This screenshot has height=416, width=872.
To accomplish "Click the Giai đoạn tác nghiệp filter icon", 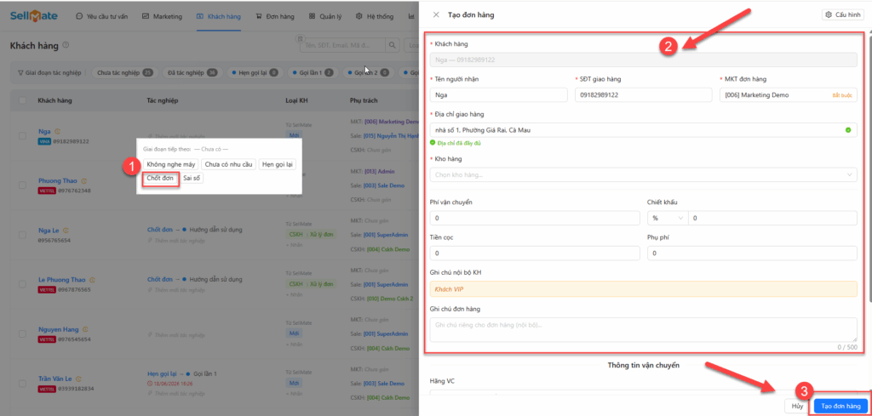I will pos(20,73).
